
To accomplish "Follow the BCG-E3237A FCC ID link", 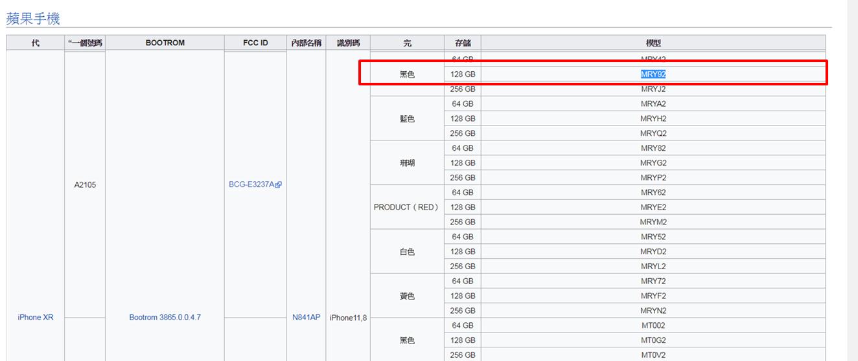I will click(x=251, y=185).
